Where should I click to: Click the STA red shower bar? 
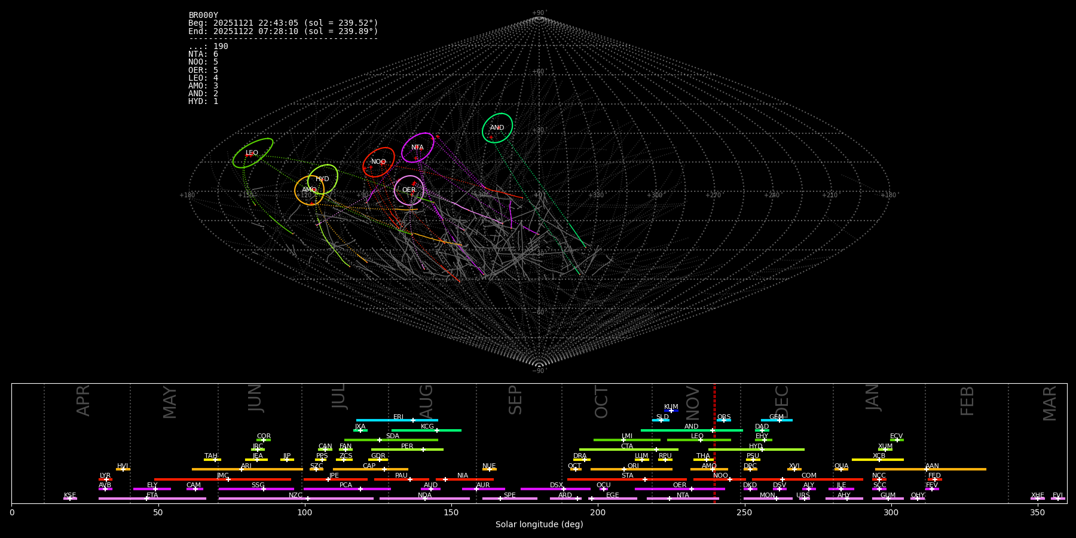point(627,479)
